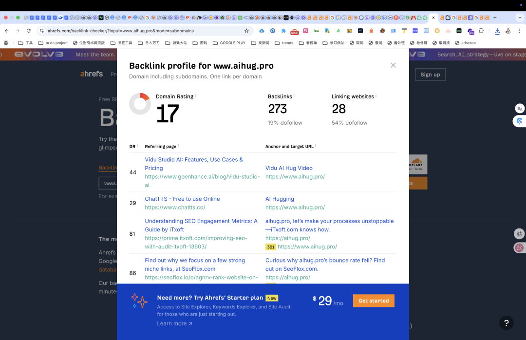
Task: Open the 工具 bookmarks folder
Action: point(25,43)
